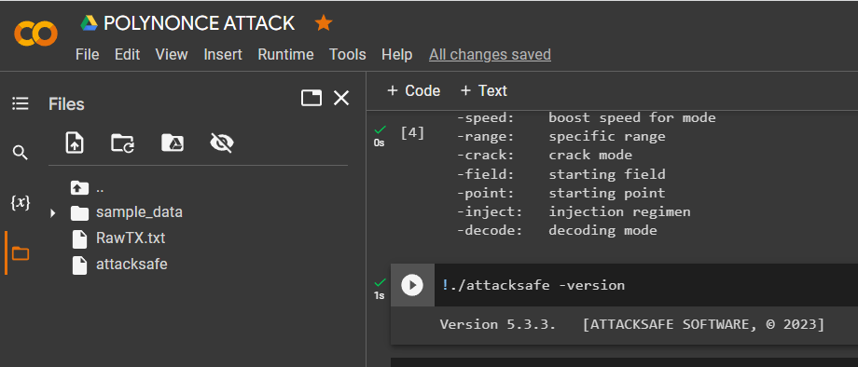This screenshot has height=367, width=858.
Task: Upload a file to session storage
Action: 75,143
